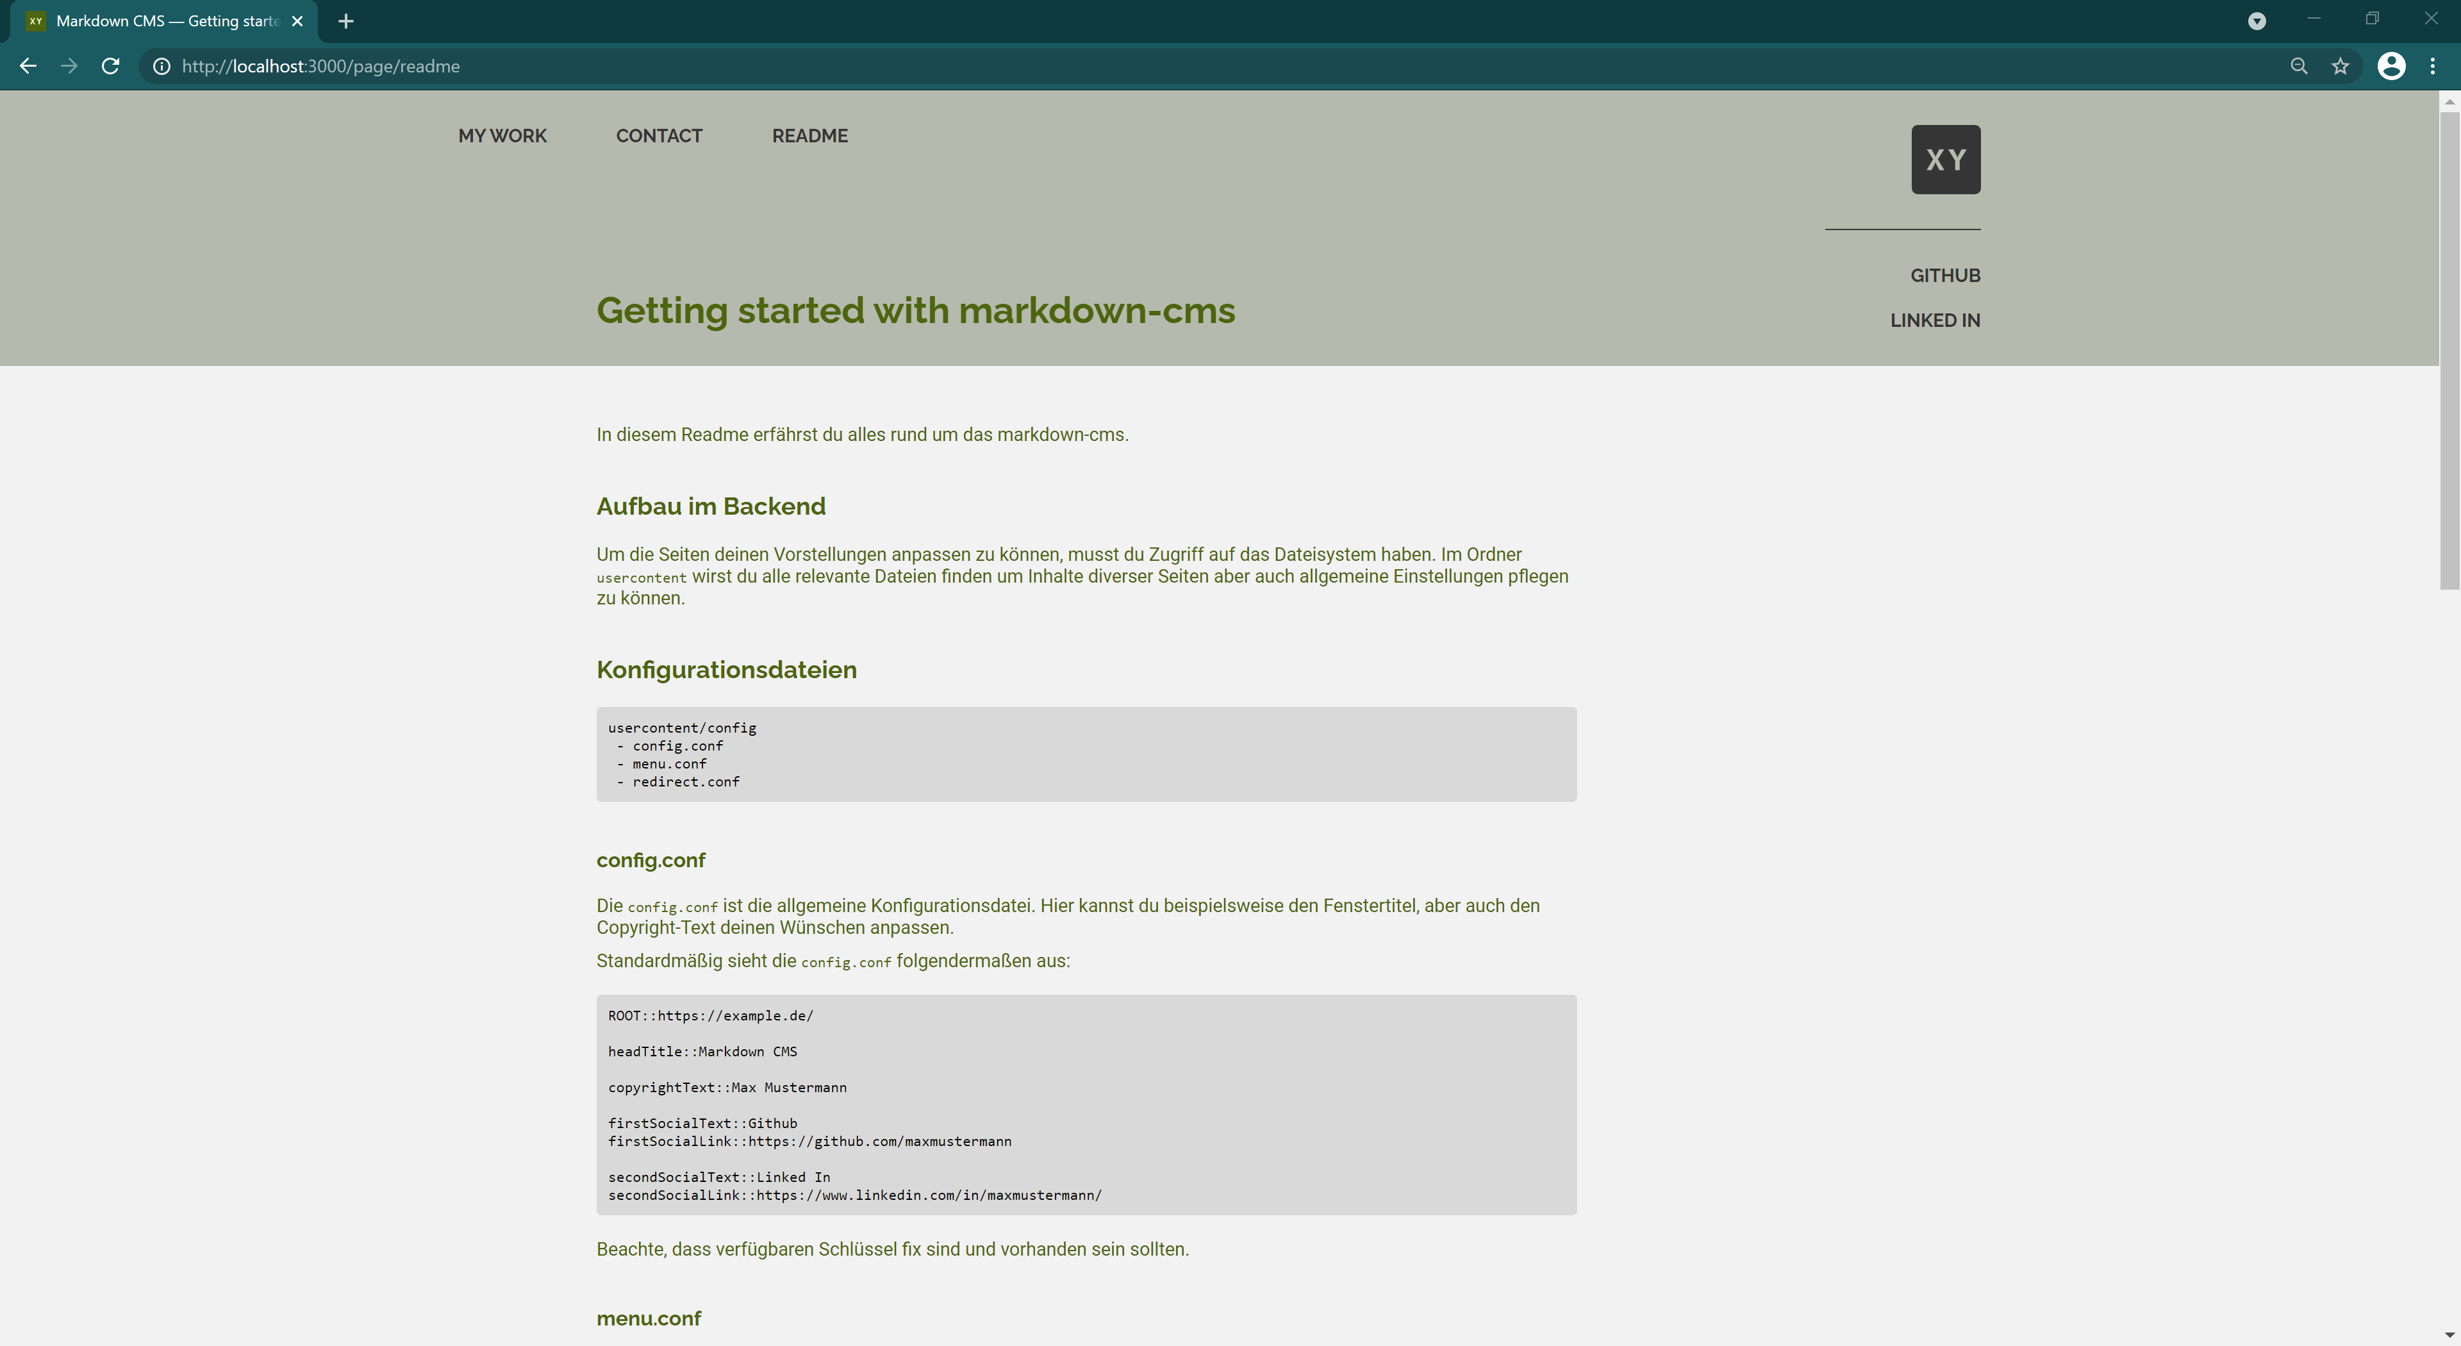Click the XY logo in the header
2461x1346 pixels.
click(x=1945, y=160)
